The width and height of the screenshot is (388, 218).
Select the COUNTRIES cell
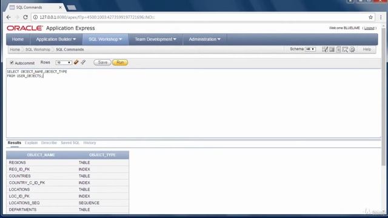(20, 176)
